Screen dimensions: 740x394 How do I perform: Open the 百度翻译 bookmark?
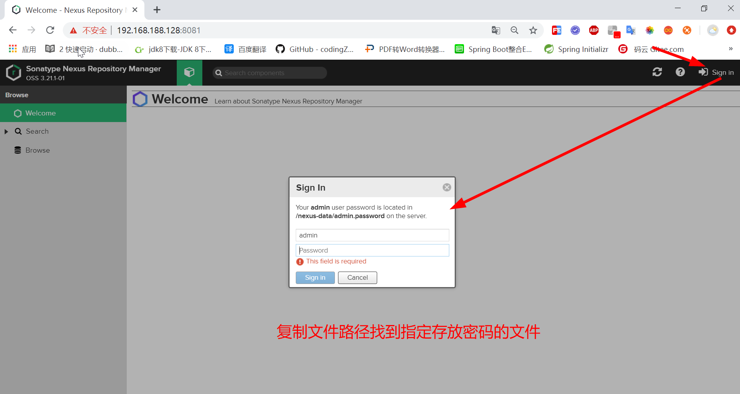click(x=245, y=49)
